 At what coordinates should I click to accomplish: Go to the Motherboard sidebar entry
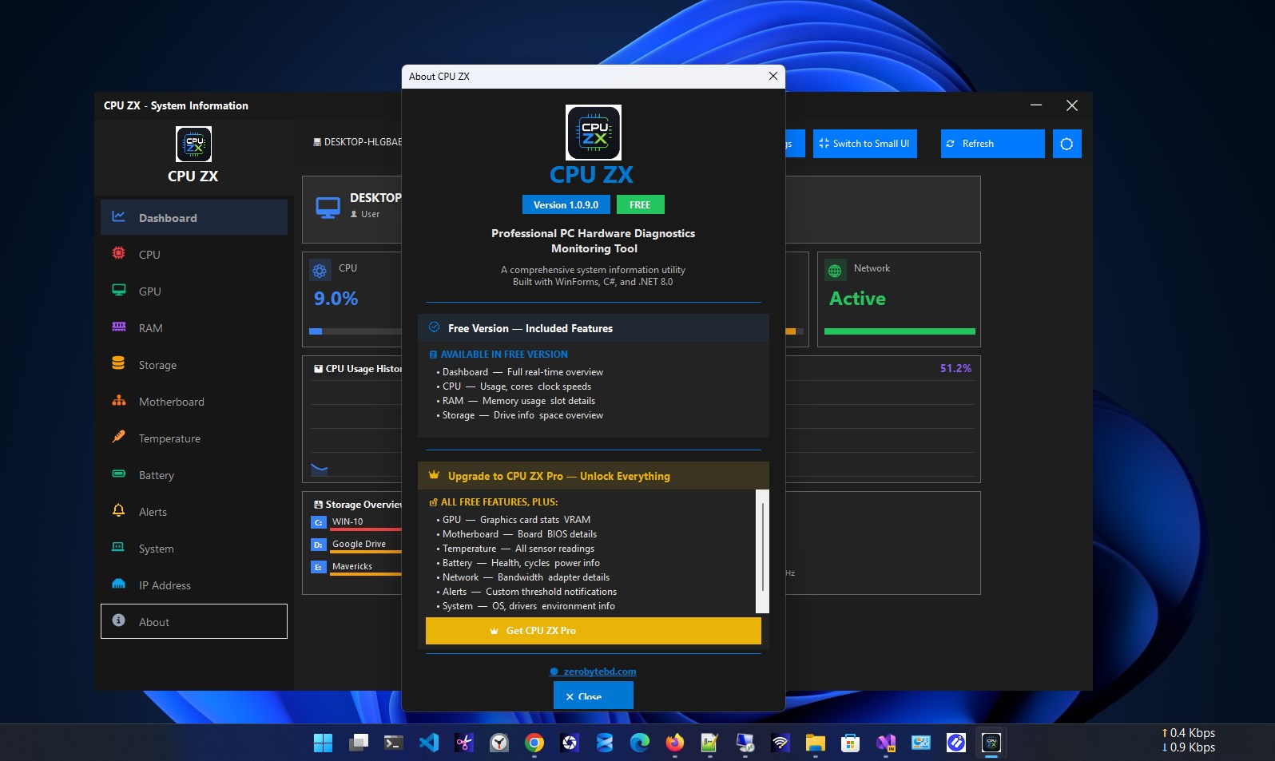tap(194, 401)
